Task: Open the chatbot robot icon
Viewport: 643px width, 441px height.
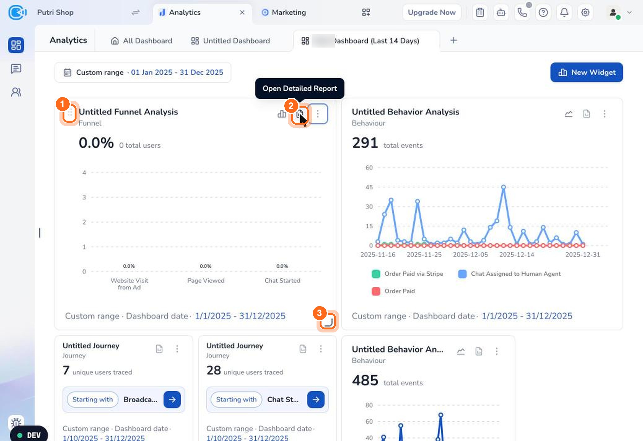Action: point(501,12)
